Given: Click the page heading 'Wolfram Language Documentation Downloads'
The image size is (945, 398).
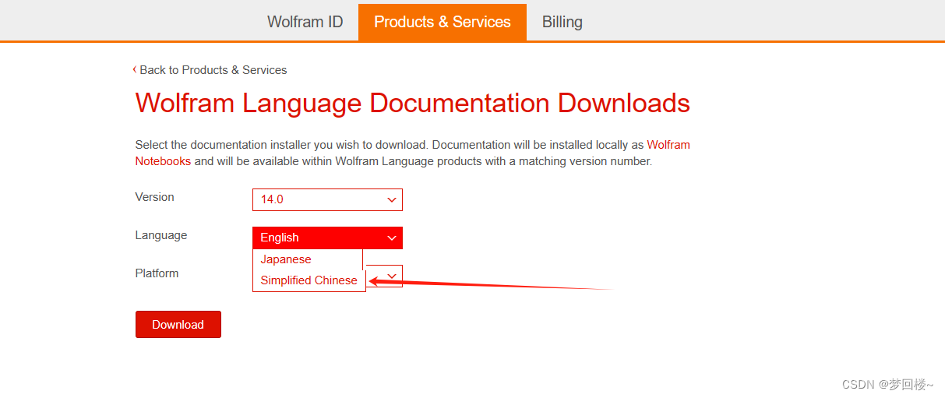Looking at the screenshot, I should click(x=413, y=103).
